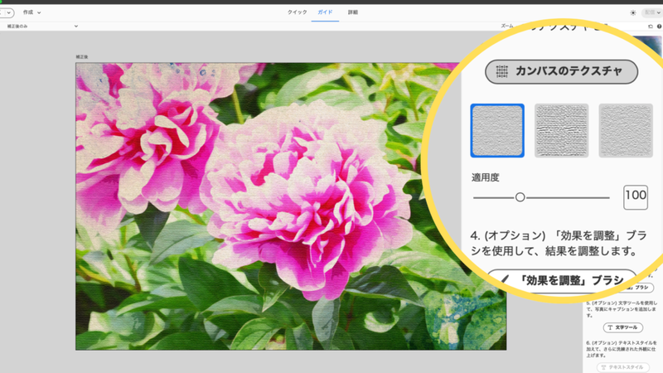Viewport: 663px width, 373px height.
Task: Click the brightness sun icon in top bar
Action: 633,12
